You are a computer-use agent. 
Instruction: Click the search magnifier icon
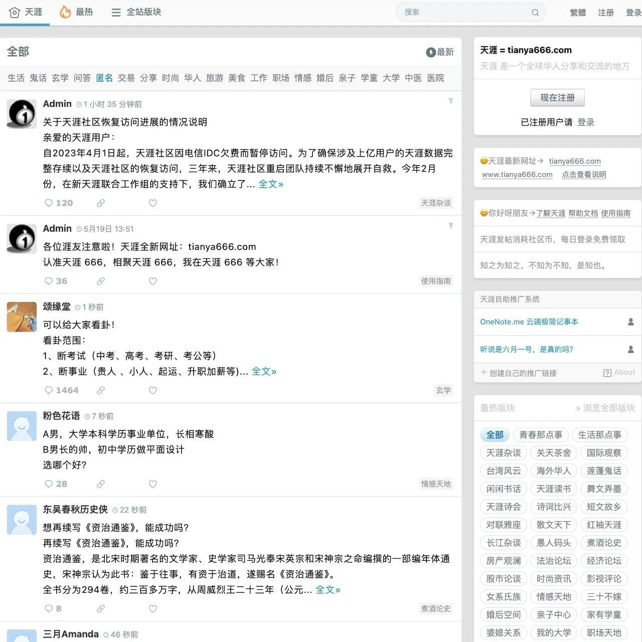coord(535,13)
